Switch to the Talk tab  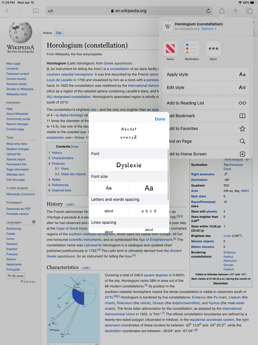click(59, 33)
